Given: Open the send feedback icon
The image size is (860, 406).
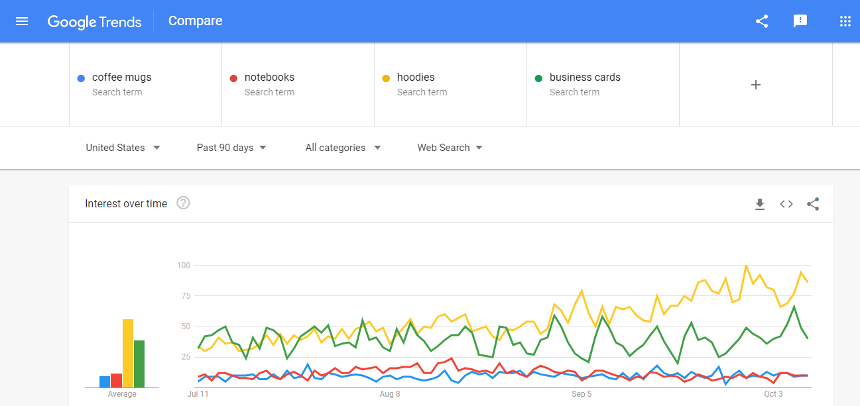Looking at the screenshot, I should (x=800, y=21).
